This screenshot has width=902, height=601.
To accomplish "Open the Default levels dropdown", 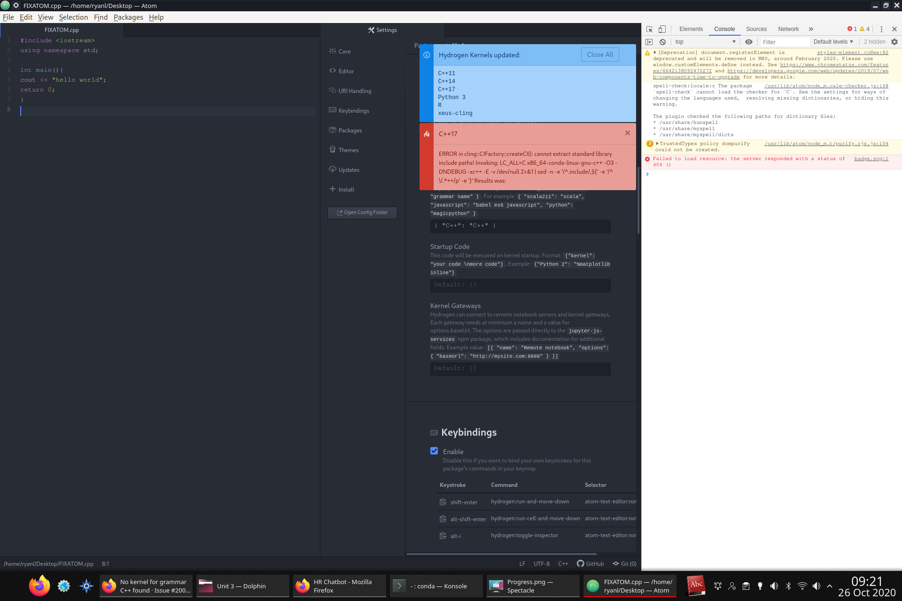I will pyautogui.click(x=832, y=41).
